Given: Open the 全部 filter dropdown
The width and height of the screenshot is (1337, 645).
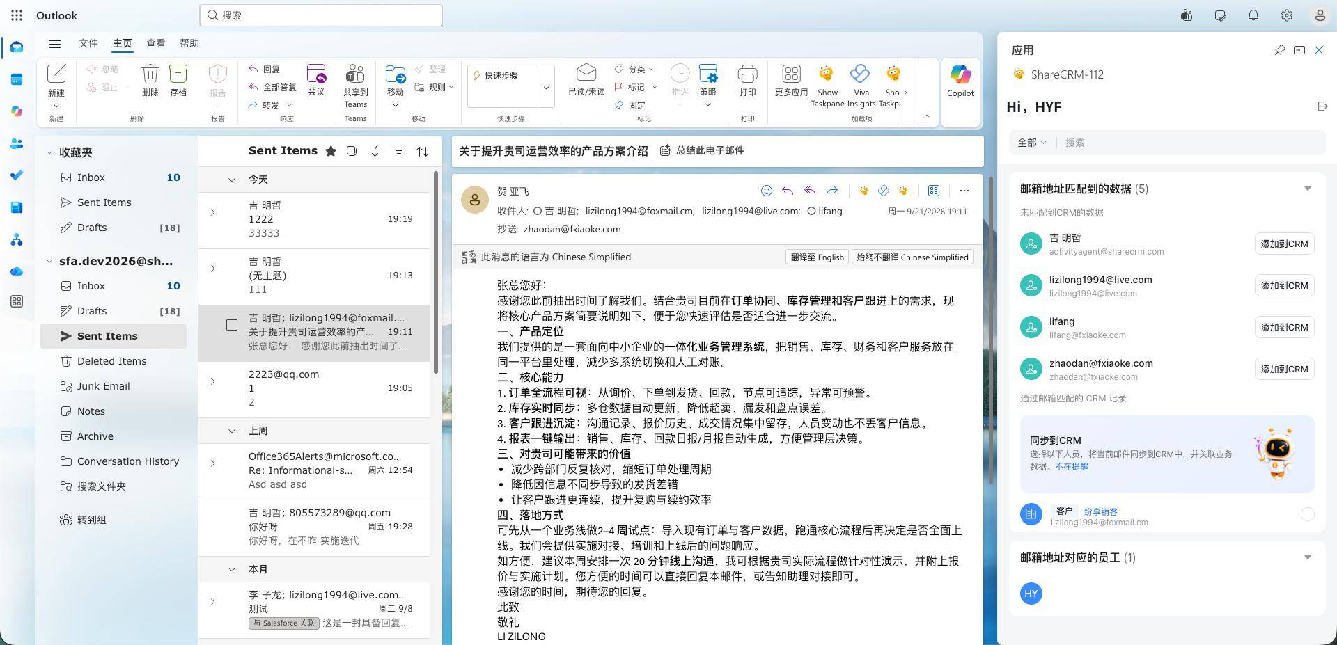Looking at the screenshot, I should [x=1031, y=143].
